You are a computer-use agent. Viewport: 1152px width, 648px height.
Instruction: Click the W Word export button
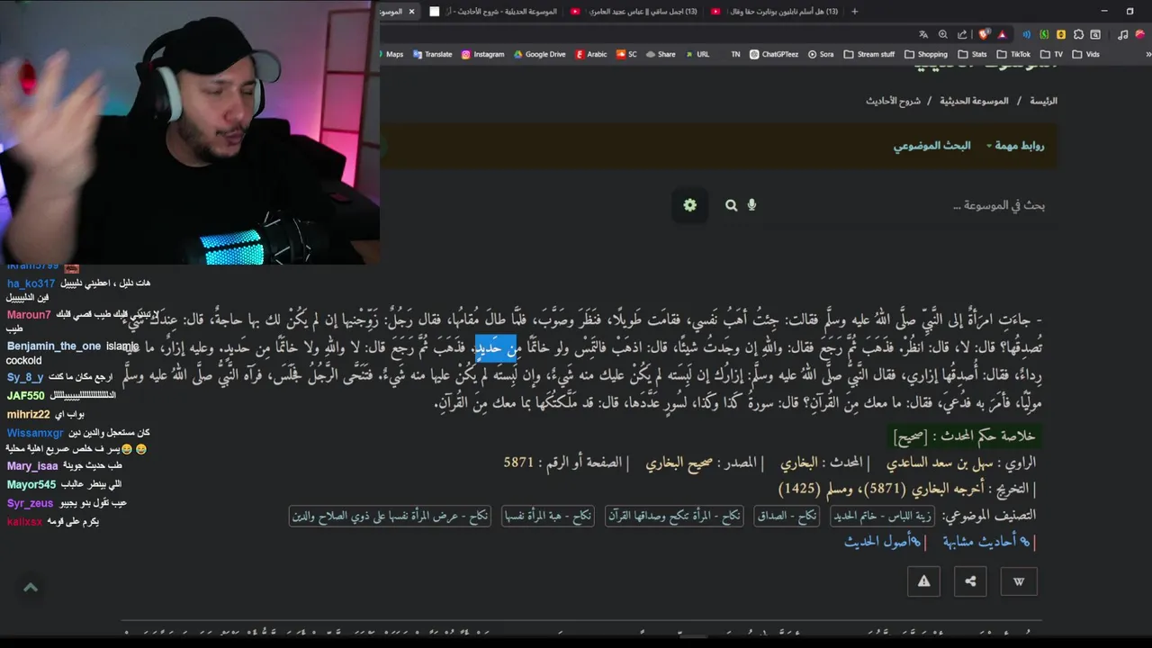click(1019, 581)
